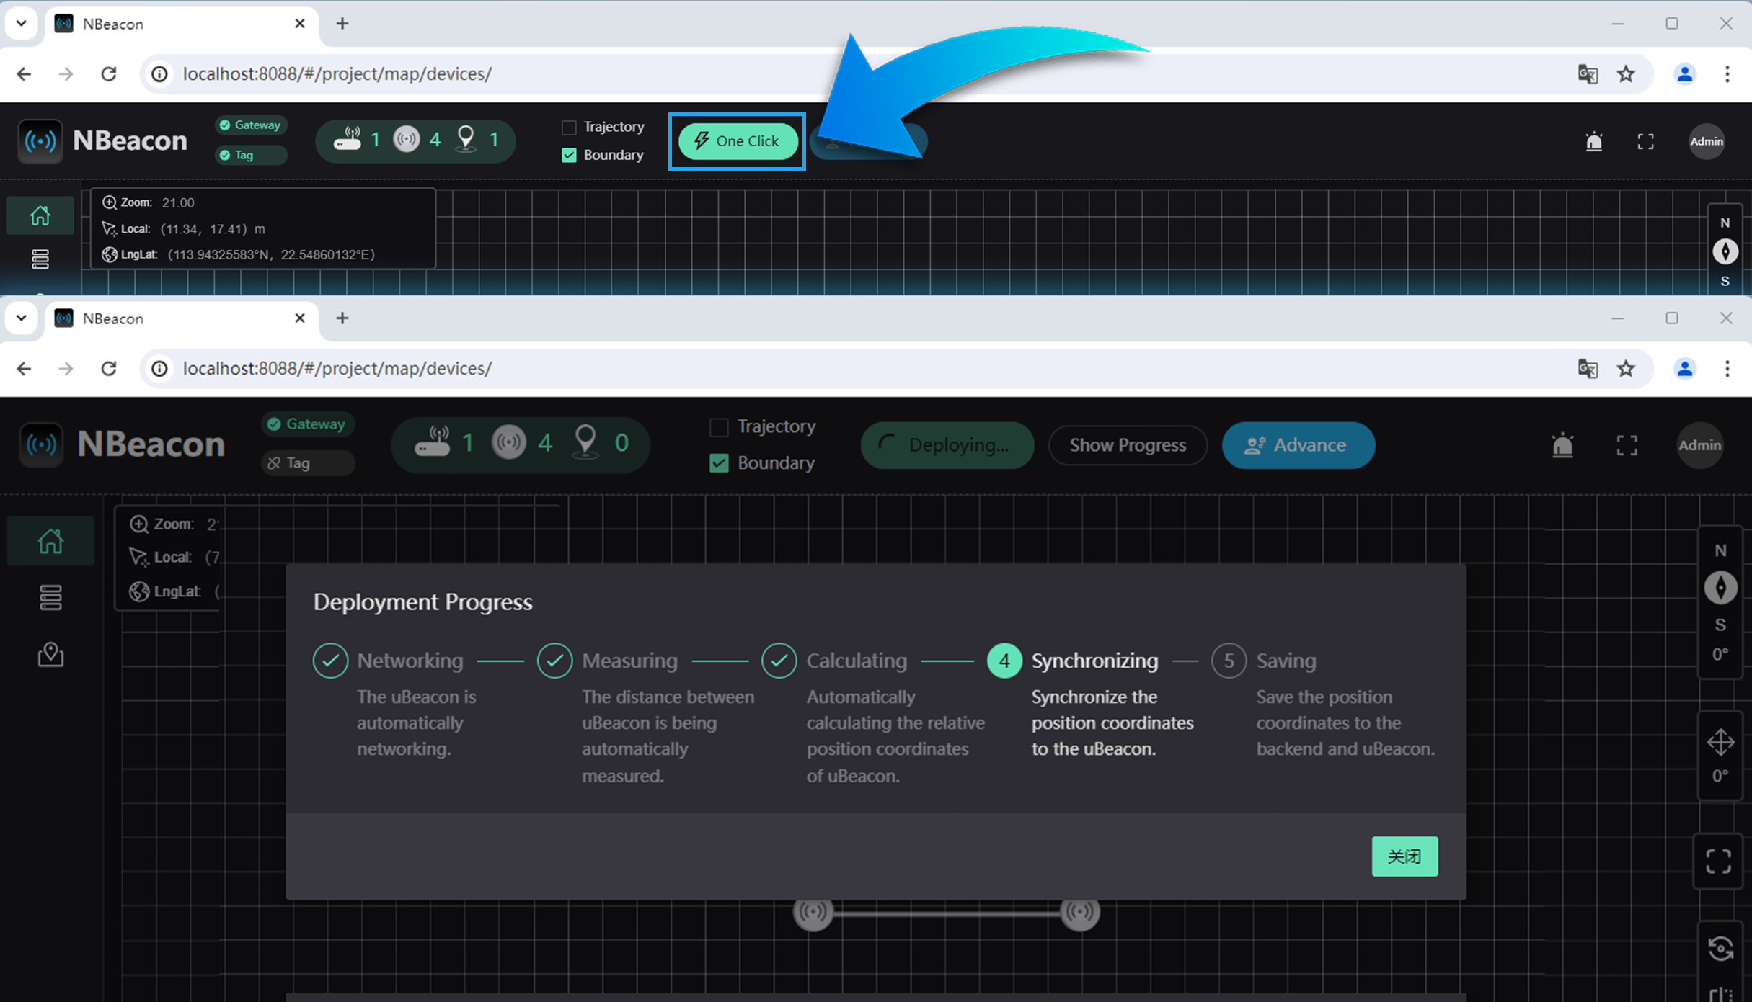Open alarm bell icon in bottom window

(1562, 445)
